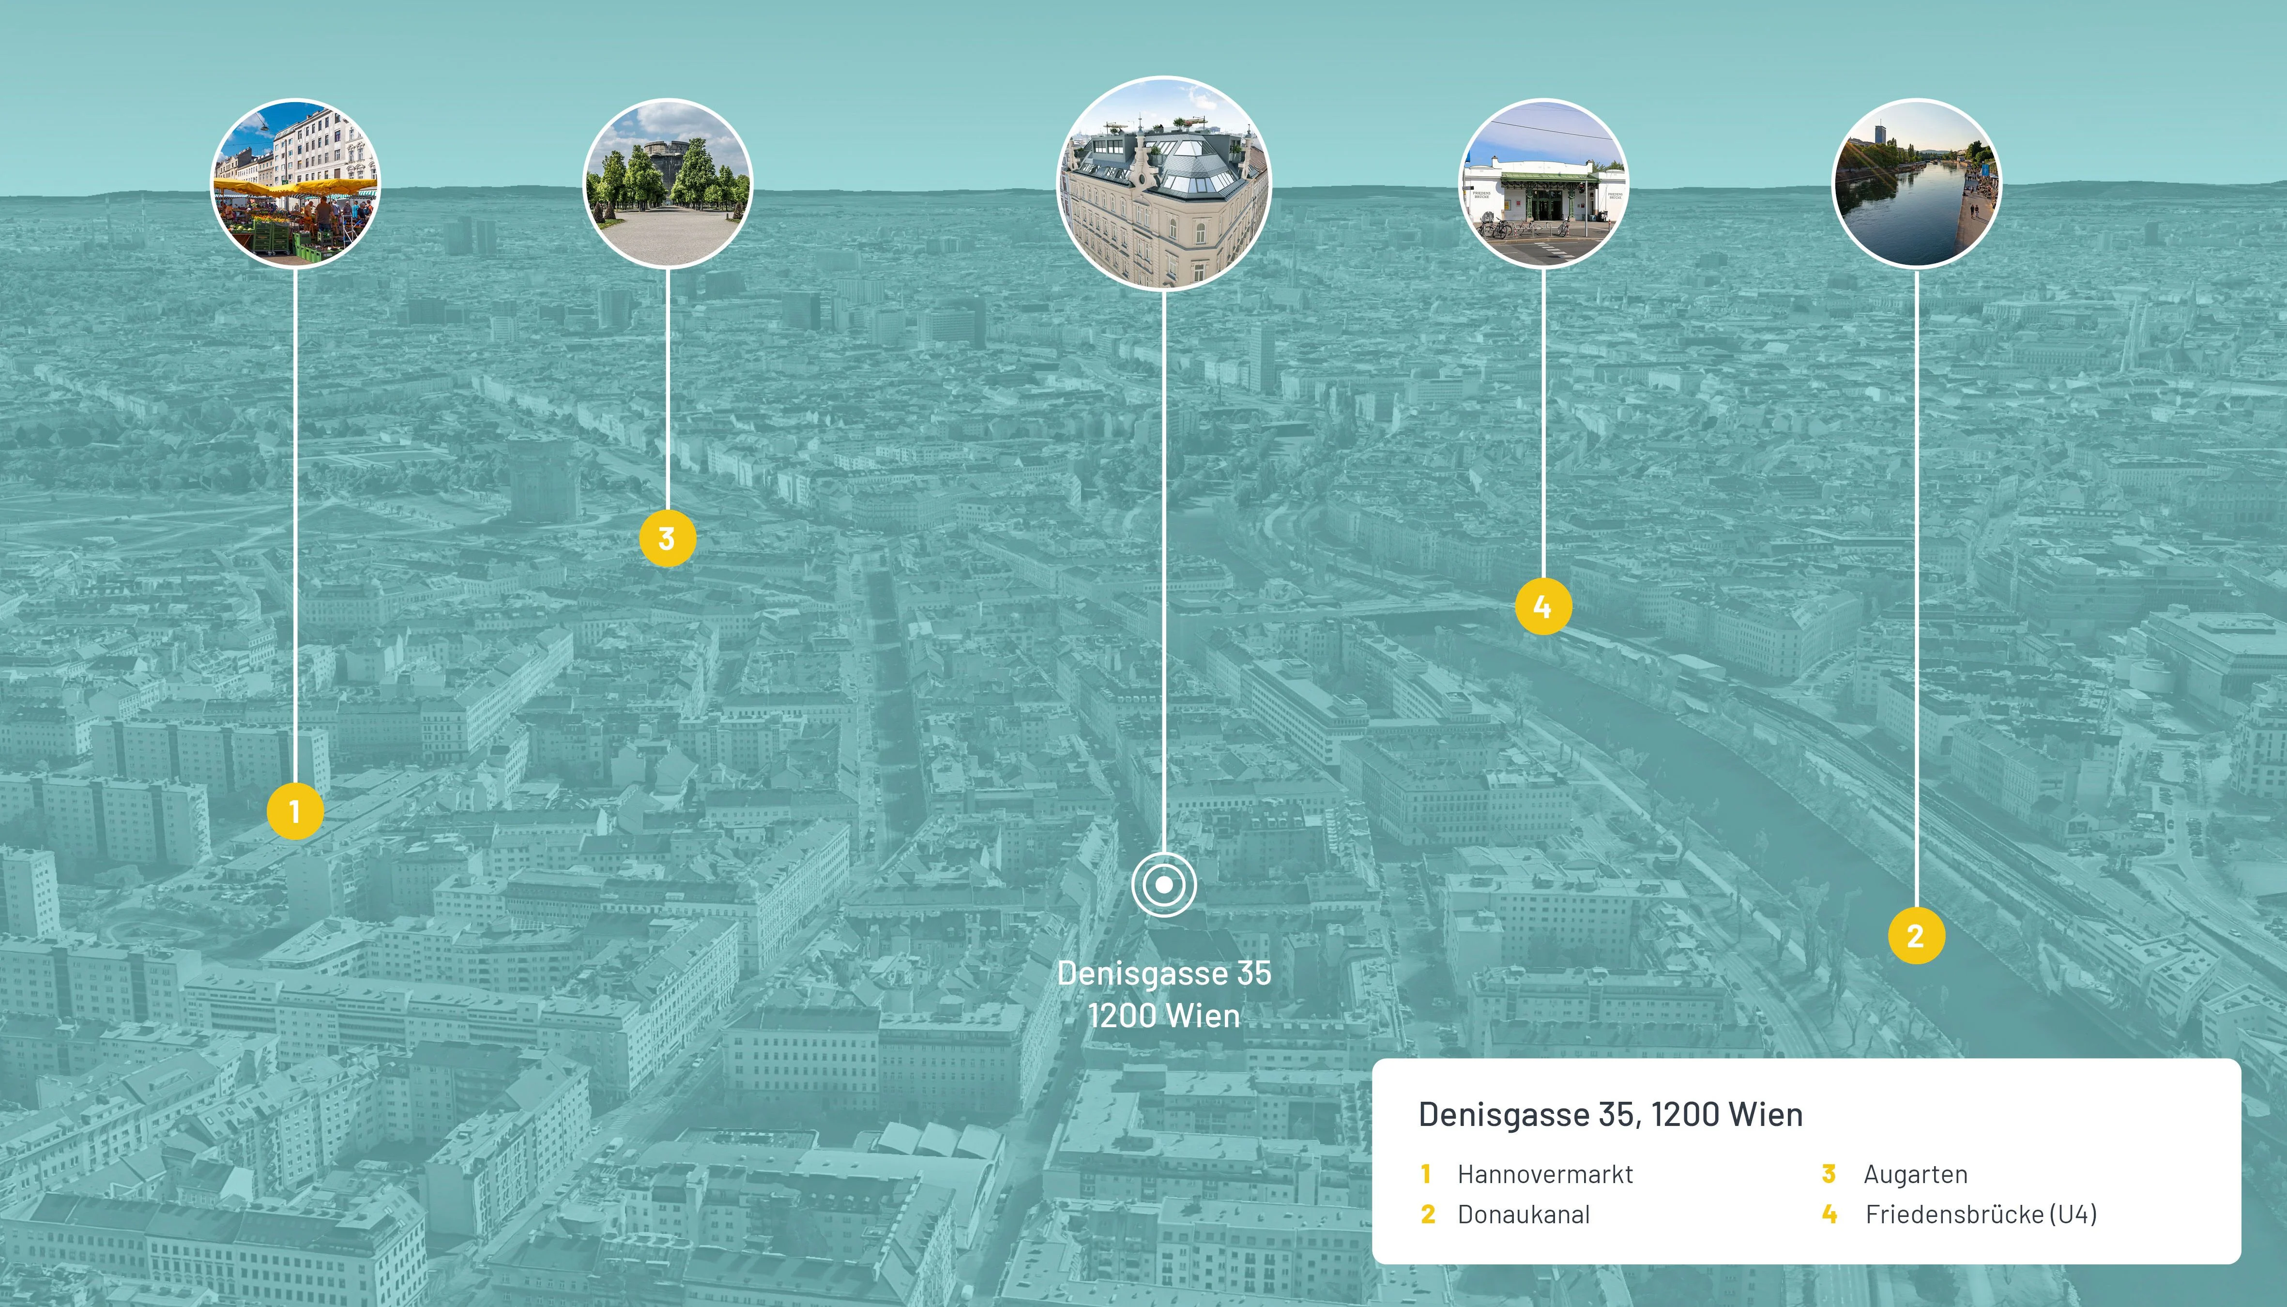Open the Friedensbrücke station photo circle

tap(1543, 183)
